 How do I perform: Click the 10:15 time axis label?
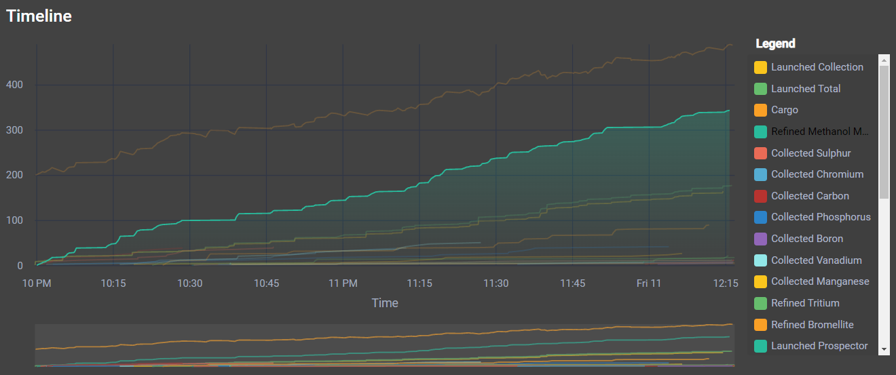[113, 283]
